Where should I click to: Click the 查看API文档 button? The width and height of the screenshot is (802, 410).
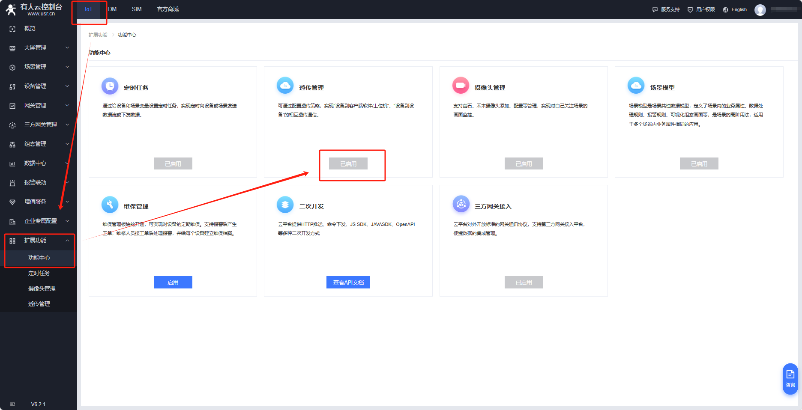348,282
